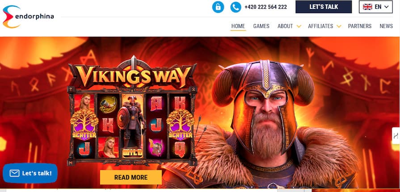The width and height of the screenshot is (400, 192).
Task: Open the Games menu item
Action: click(261, 26)
